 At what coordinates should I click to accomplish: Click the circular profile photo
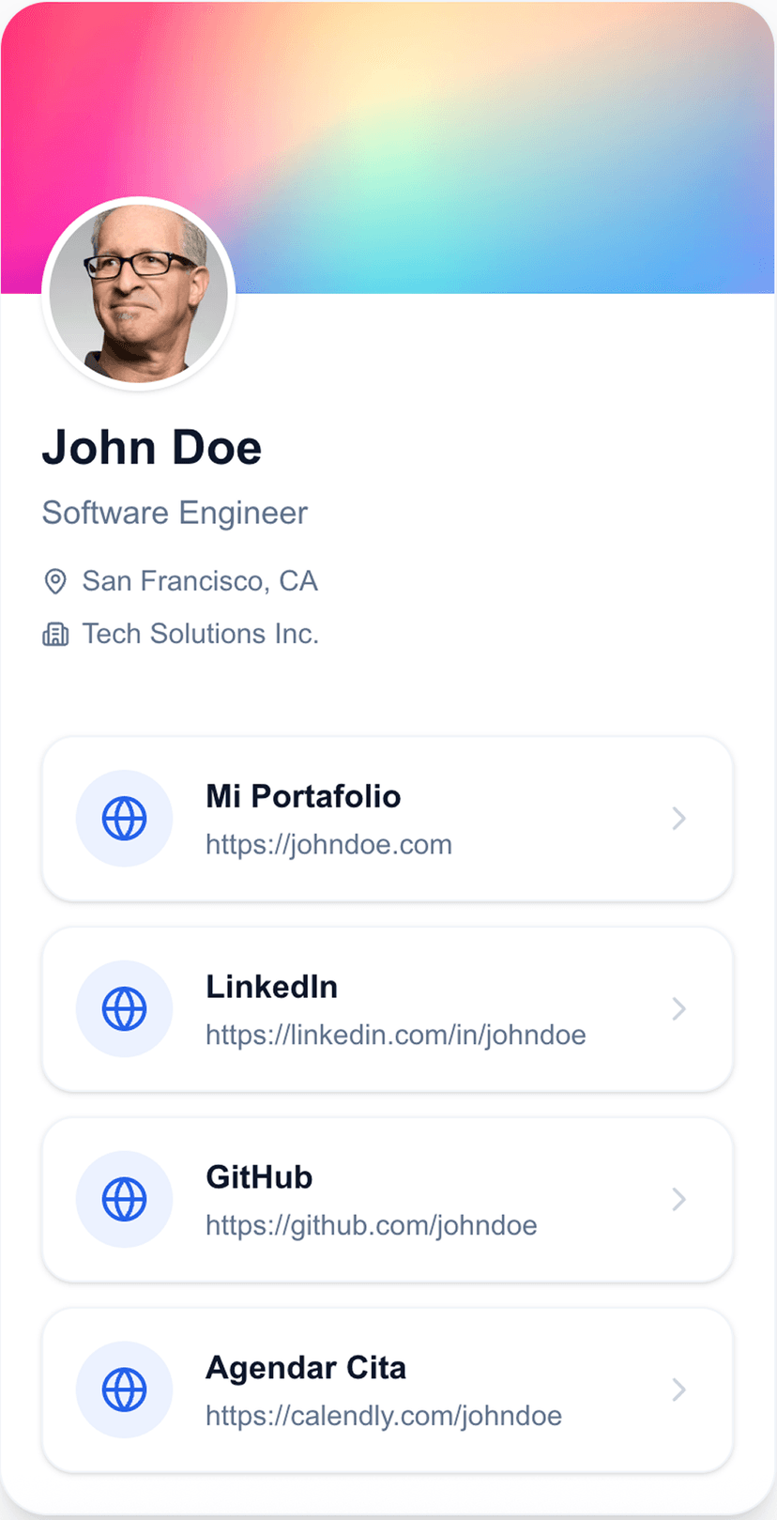[139, 294]
